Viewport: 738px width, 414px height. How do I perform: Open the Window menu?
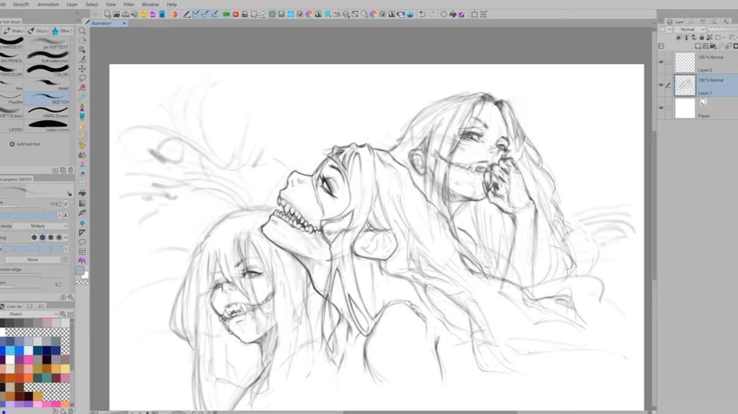click(150, 4)
